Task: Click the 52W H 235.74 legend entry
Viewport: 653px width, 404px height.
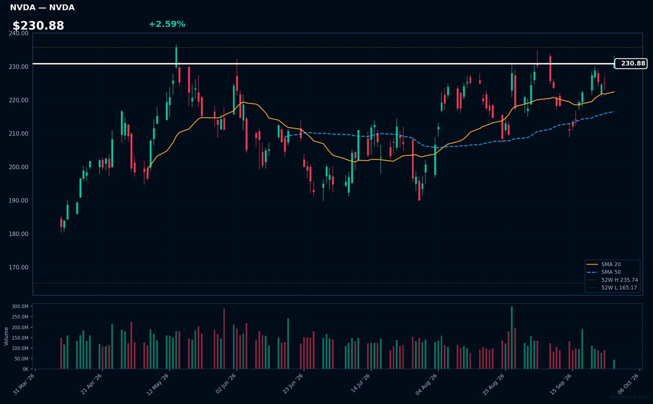Action: tap(612, 280)
